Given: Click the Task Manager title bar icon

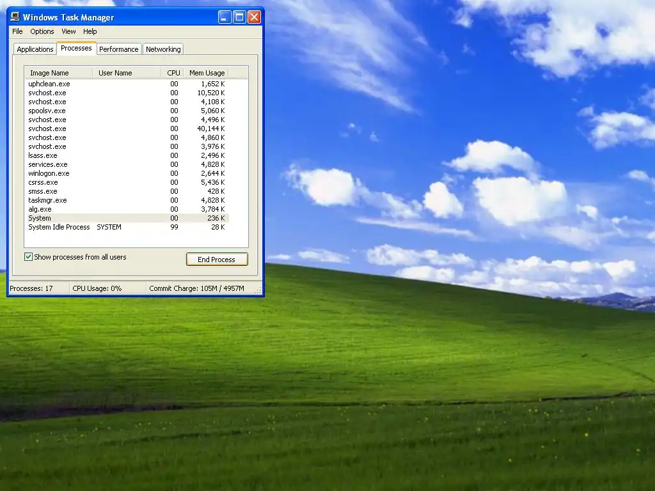Looking at the screenshot, I should coord(15,17).
